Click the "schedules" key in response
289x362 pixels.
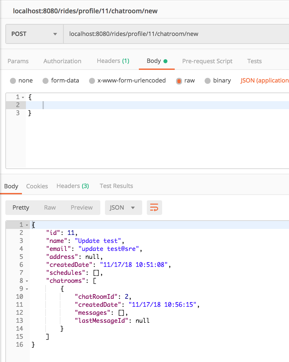(x=66, y=273)
